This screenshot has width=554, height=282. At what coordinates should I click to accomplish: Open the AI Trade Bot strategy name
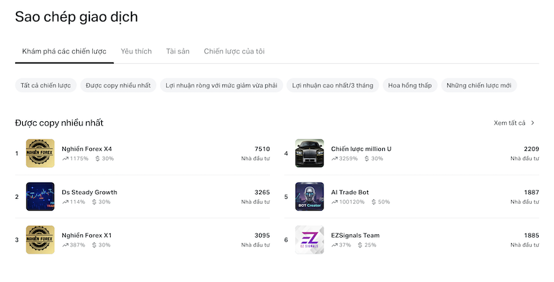pos(350,193)
